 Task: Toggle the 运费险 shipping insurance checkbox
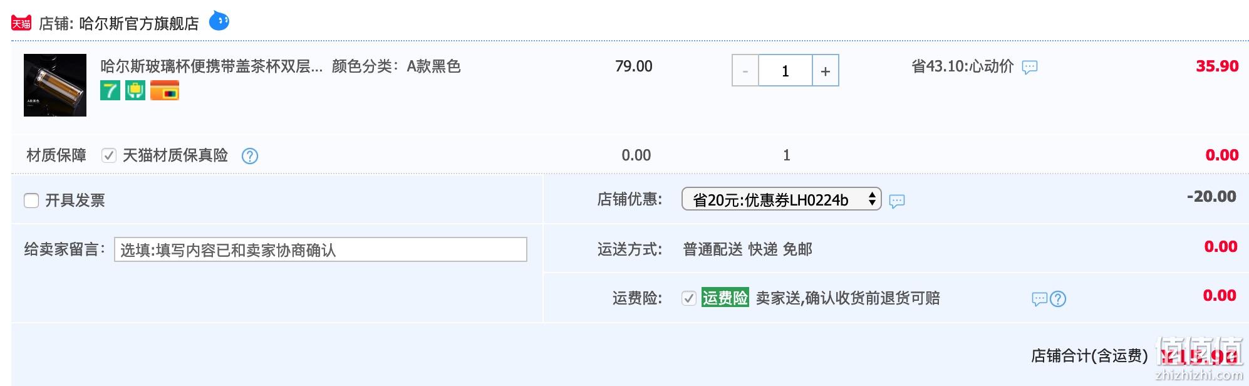(689, 298)
